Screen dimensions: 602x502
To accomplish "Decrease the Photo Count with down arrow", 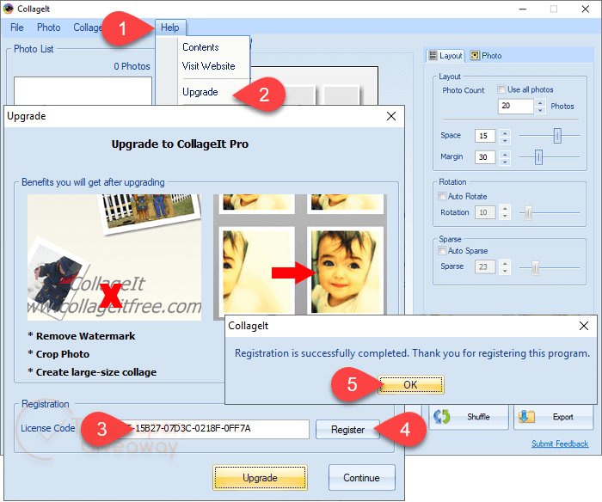I will [540, 110].
